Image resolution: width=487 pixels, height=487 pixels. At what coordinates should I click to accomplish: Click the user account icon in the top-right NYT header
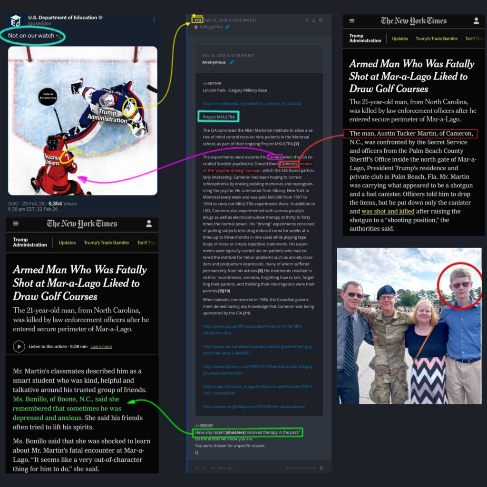(476, 21)
